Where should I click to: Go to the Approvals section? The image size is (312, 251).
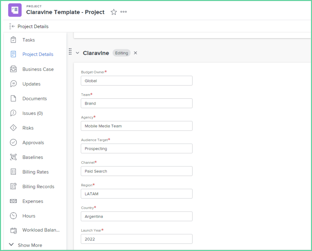pyautogui.click(x=33, y=143)
